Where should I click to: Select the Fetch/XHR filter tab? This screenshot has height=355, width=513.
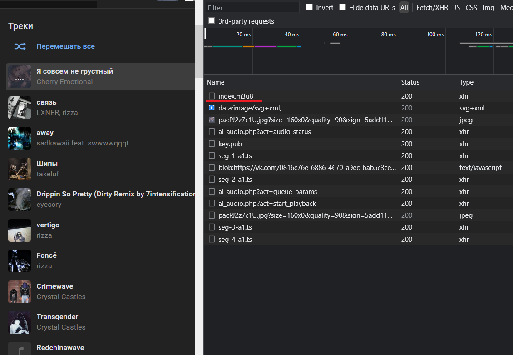pos(432,8)
